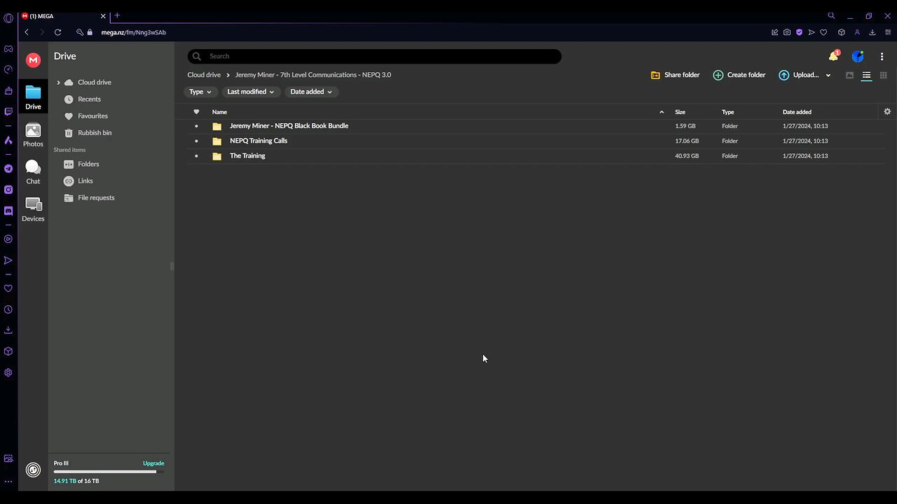The width and height of the screenshot is (897, 504).
Task: Click the MEGA search field
Action: [x=374, y=56]
